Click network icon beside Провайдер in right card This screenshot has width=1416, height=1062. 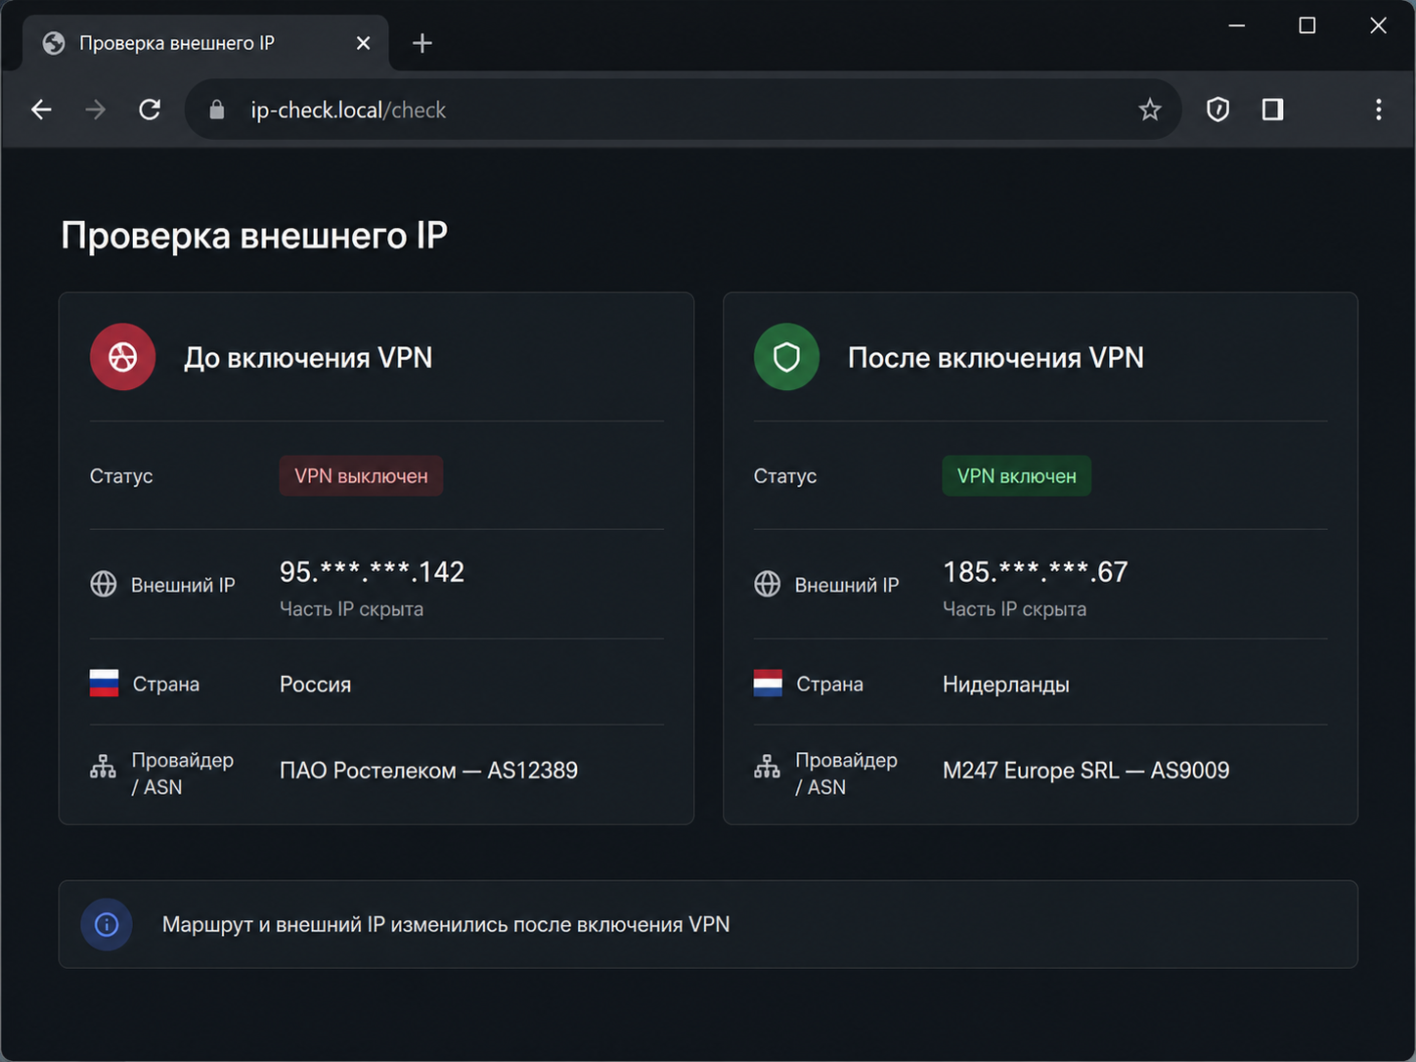(x=767, y=768)
